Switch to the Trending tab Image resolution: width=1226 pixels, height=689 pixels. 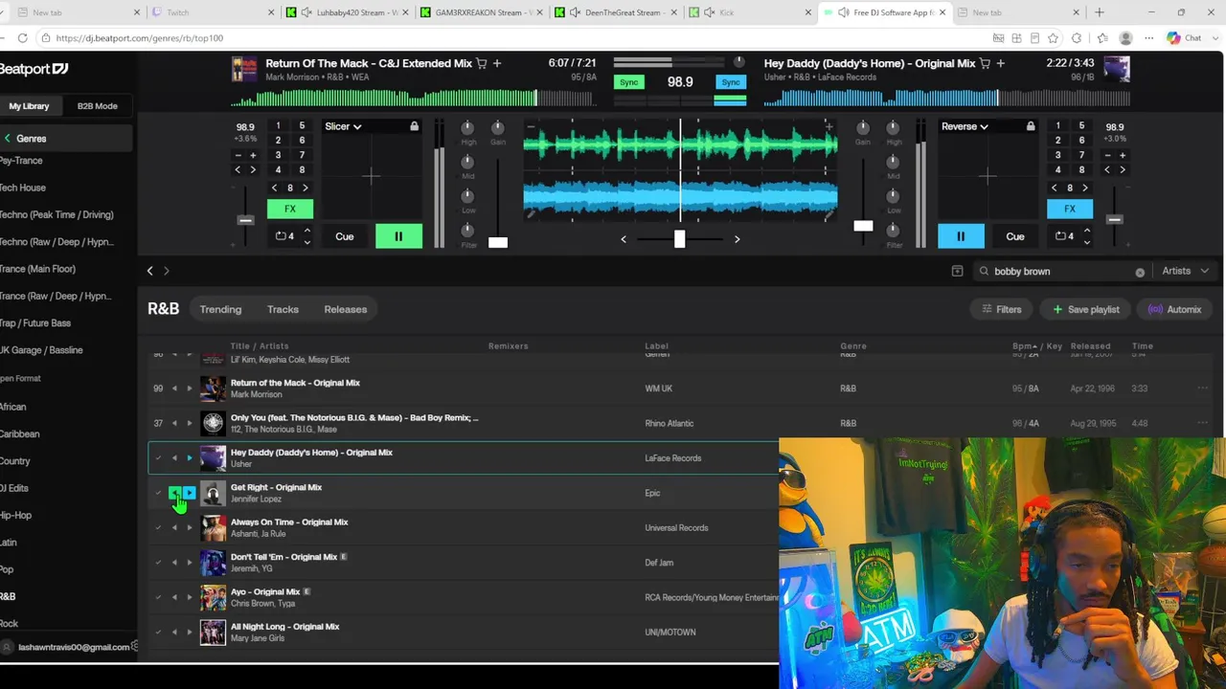pos(220,309)
